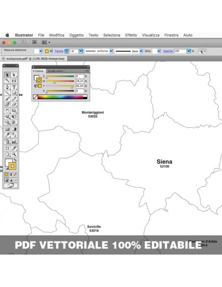
Task: Select the Shape Builder tool
Action: [x=7, y=122]
